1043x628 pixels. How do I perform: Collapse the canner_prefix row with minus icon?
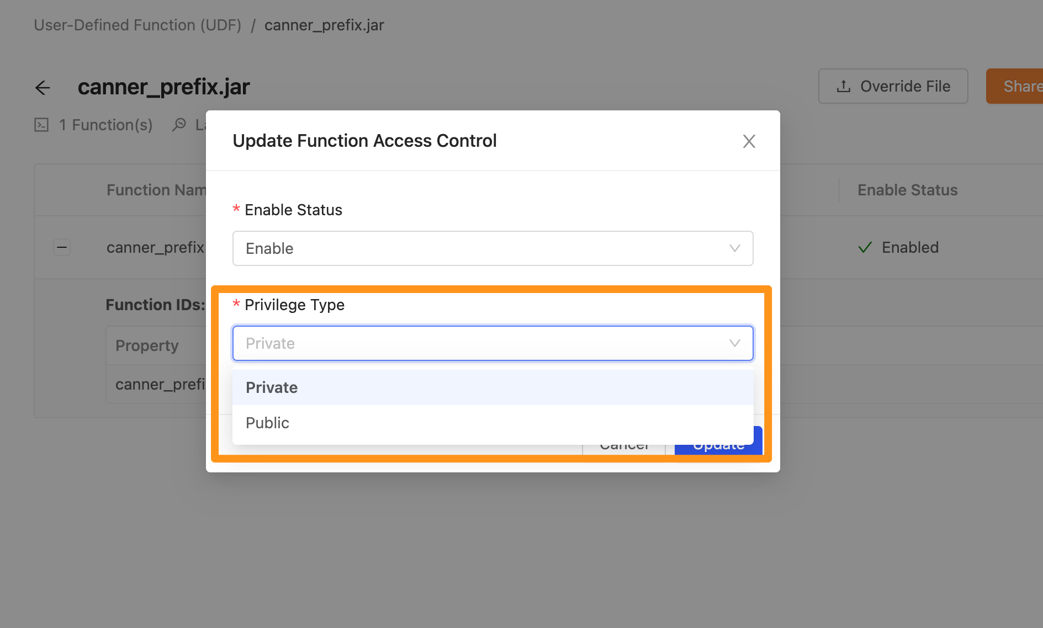coord(62,247)
